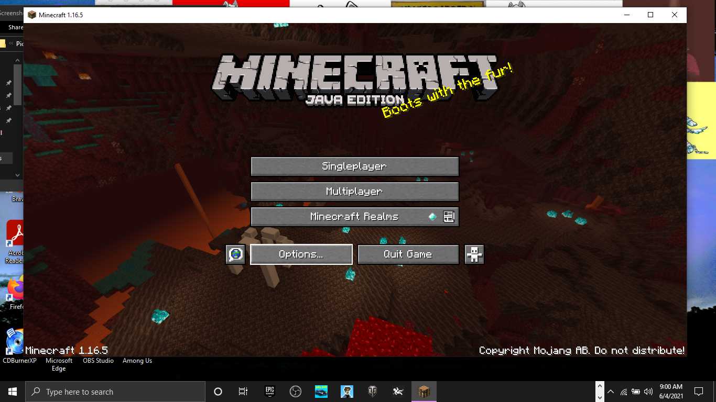This screenshot has width=716, height=402.
Task: Open the network Wi-Fi tray icon
Action: point(624,392)
